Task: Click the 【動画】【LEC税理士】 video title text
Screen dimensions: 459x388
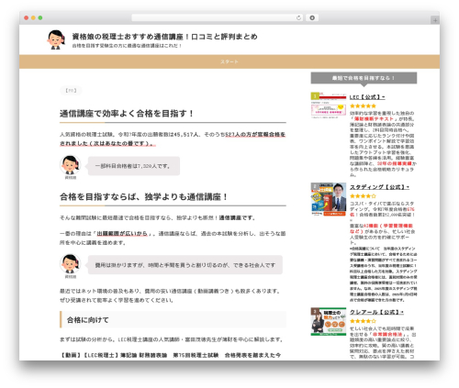Action: pos(170,355)
